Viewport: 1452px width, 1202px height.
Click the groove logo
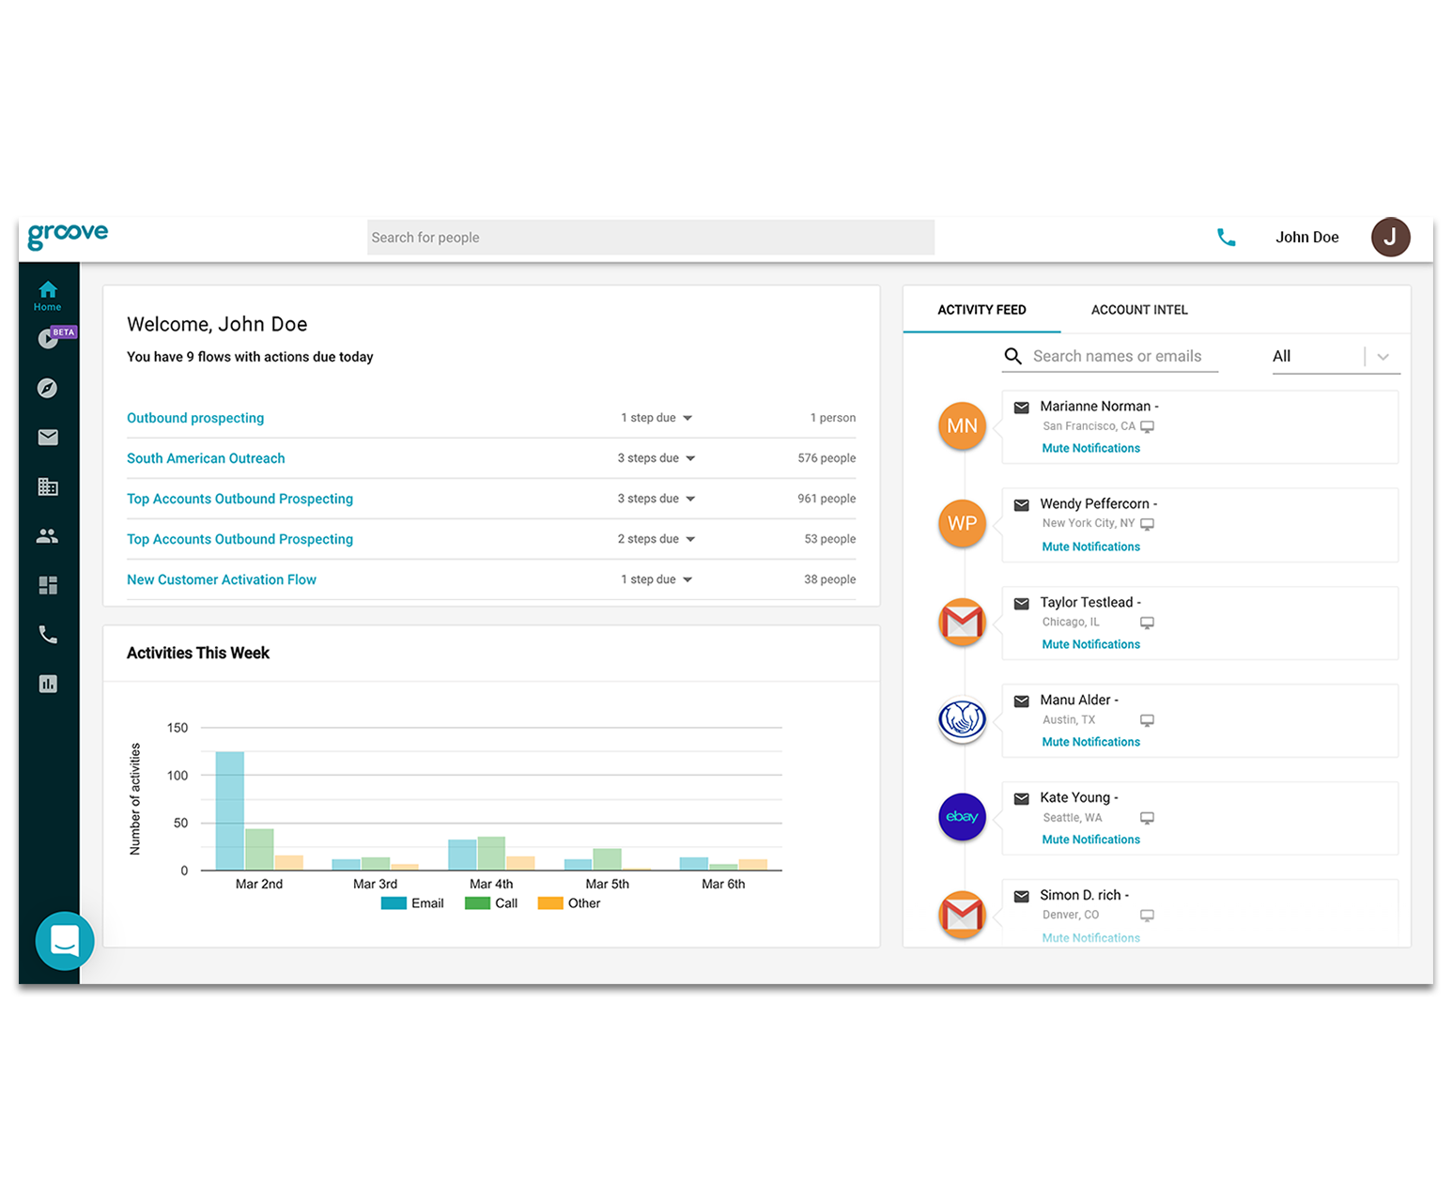pyautogui.click(x=68, y=236)
